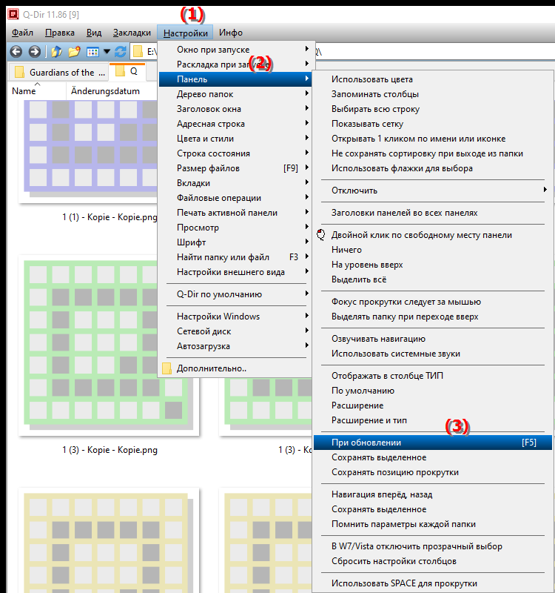Screen dimensions: 555x593
Task: Enable Показывать сетку option
Action: [x=367, y=124]
